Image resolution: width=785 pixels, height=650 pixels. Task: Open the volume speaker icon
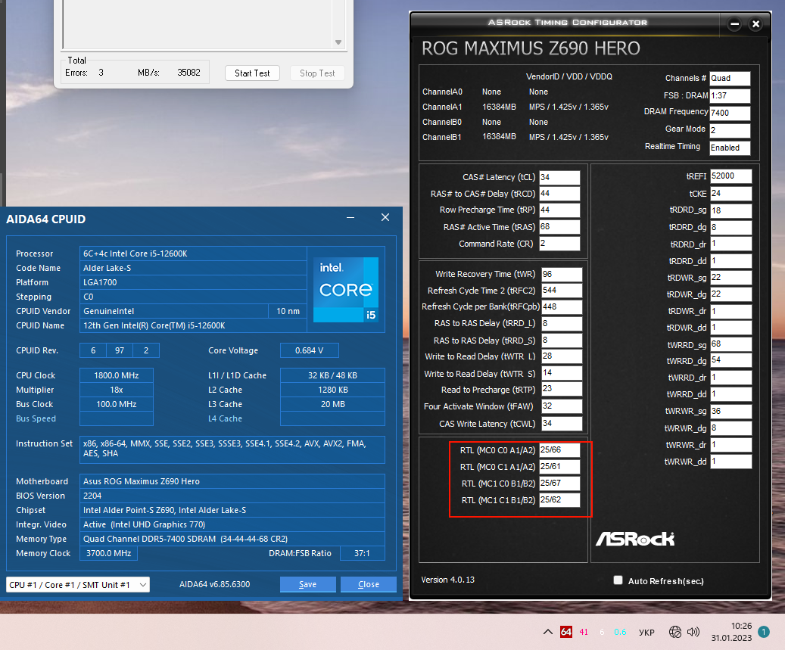pyautogui.click(x=692, y=632)
